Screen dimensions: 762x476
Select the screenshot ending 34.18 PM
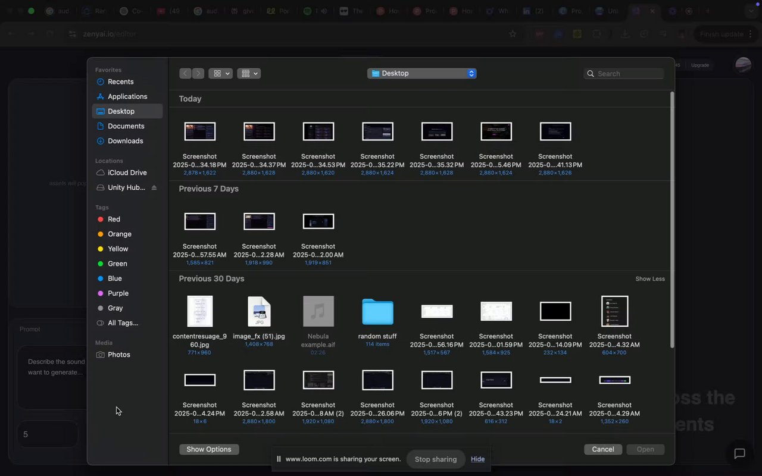tap(200, 131)
